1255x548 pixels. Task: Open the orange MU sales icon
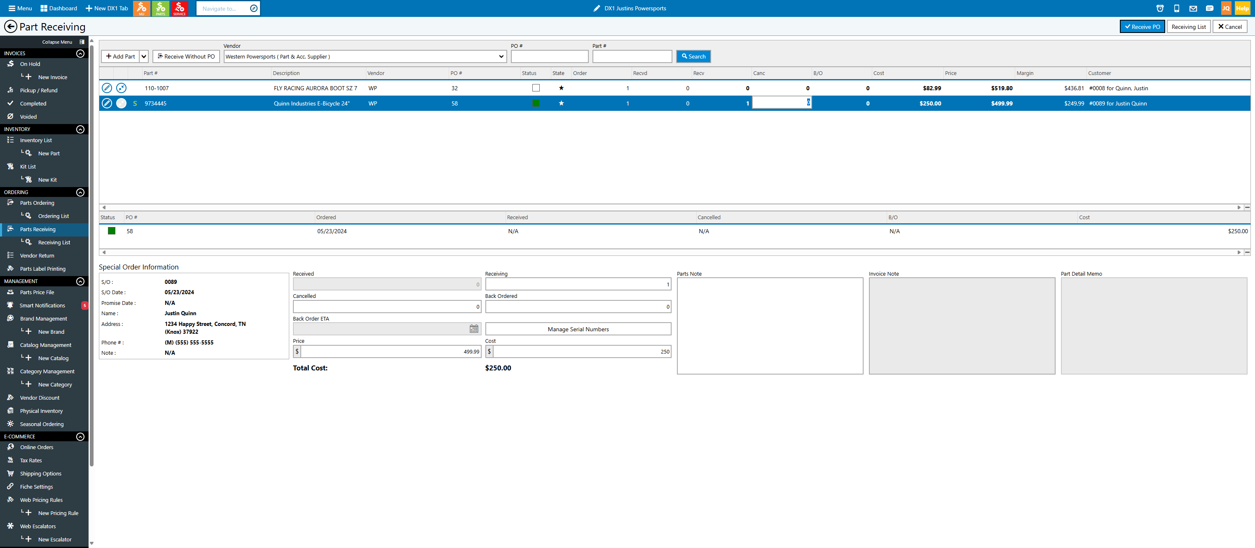[141, 8]
